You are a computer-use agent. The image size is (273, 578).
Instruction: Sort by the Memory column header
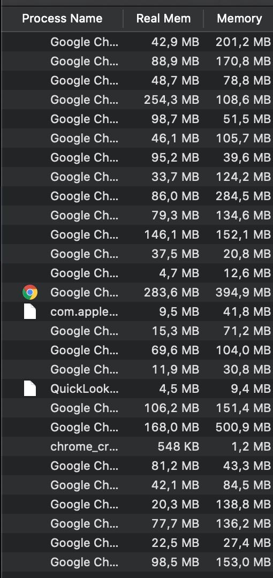pos(239,18)
